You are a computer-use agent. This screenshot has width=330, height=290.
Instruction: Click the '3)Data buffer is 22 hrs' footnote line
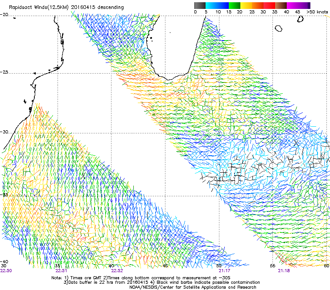pyautogui.click(x=161, y=282)
